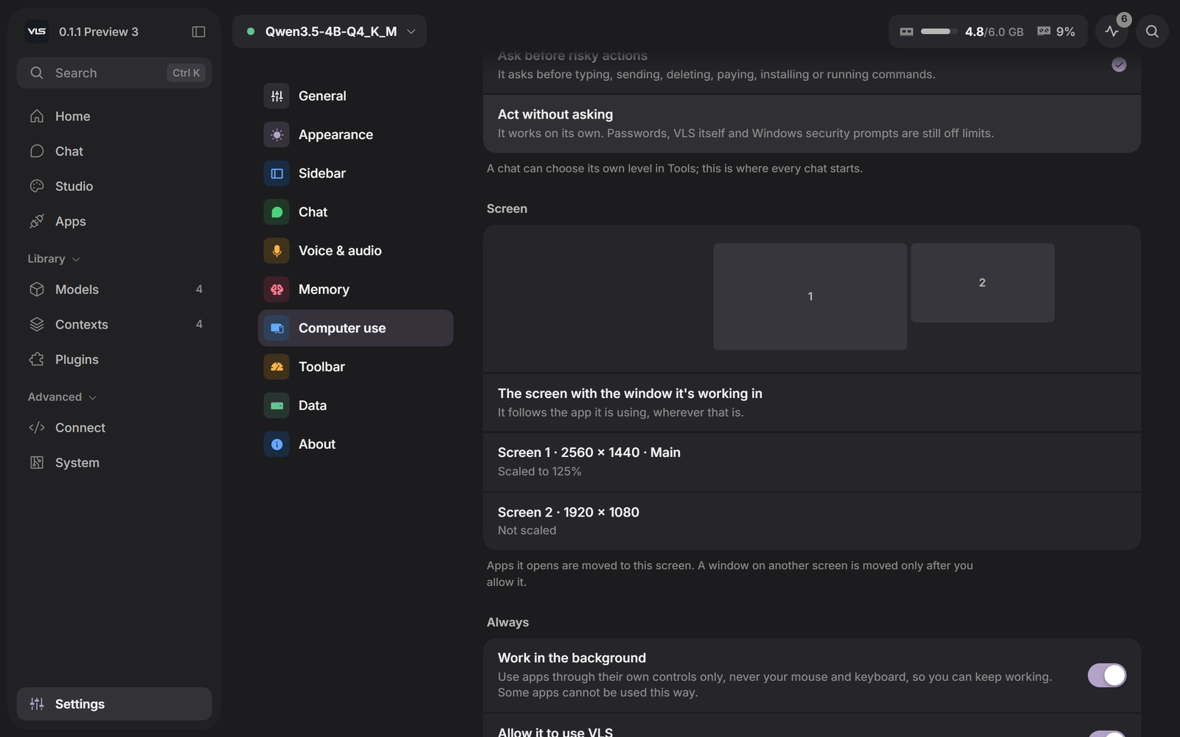This screenshot has width=1180, height=737.
Task: Choose the screen with the working window
Action: [812, 402]
